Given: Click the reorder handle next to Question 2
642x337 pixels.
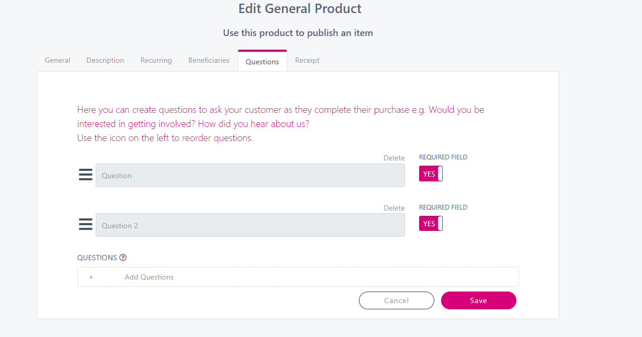Looking at the screenshot, I should click(85, 225).
